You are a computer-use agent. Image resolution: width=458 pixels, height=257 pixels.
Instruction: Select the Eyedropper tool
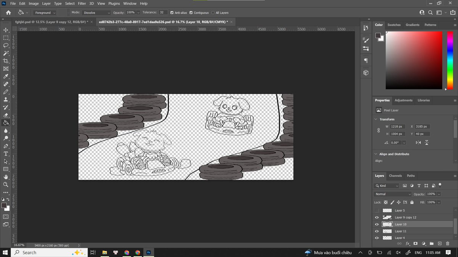pyautogui.click(x=6, y=77)
